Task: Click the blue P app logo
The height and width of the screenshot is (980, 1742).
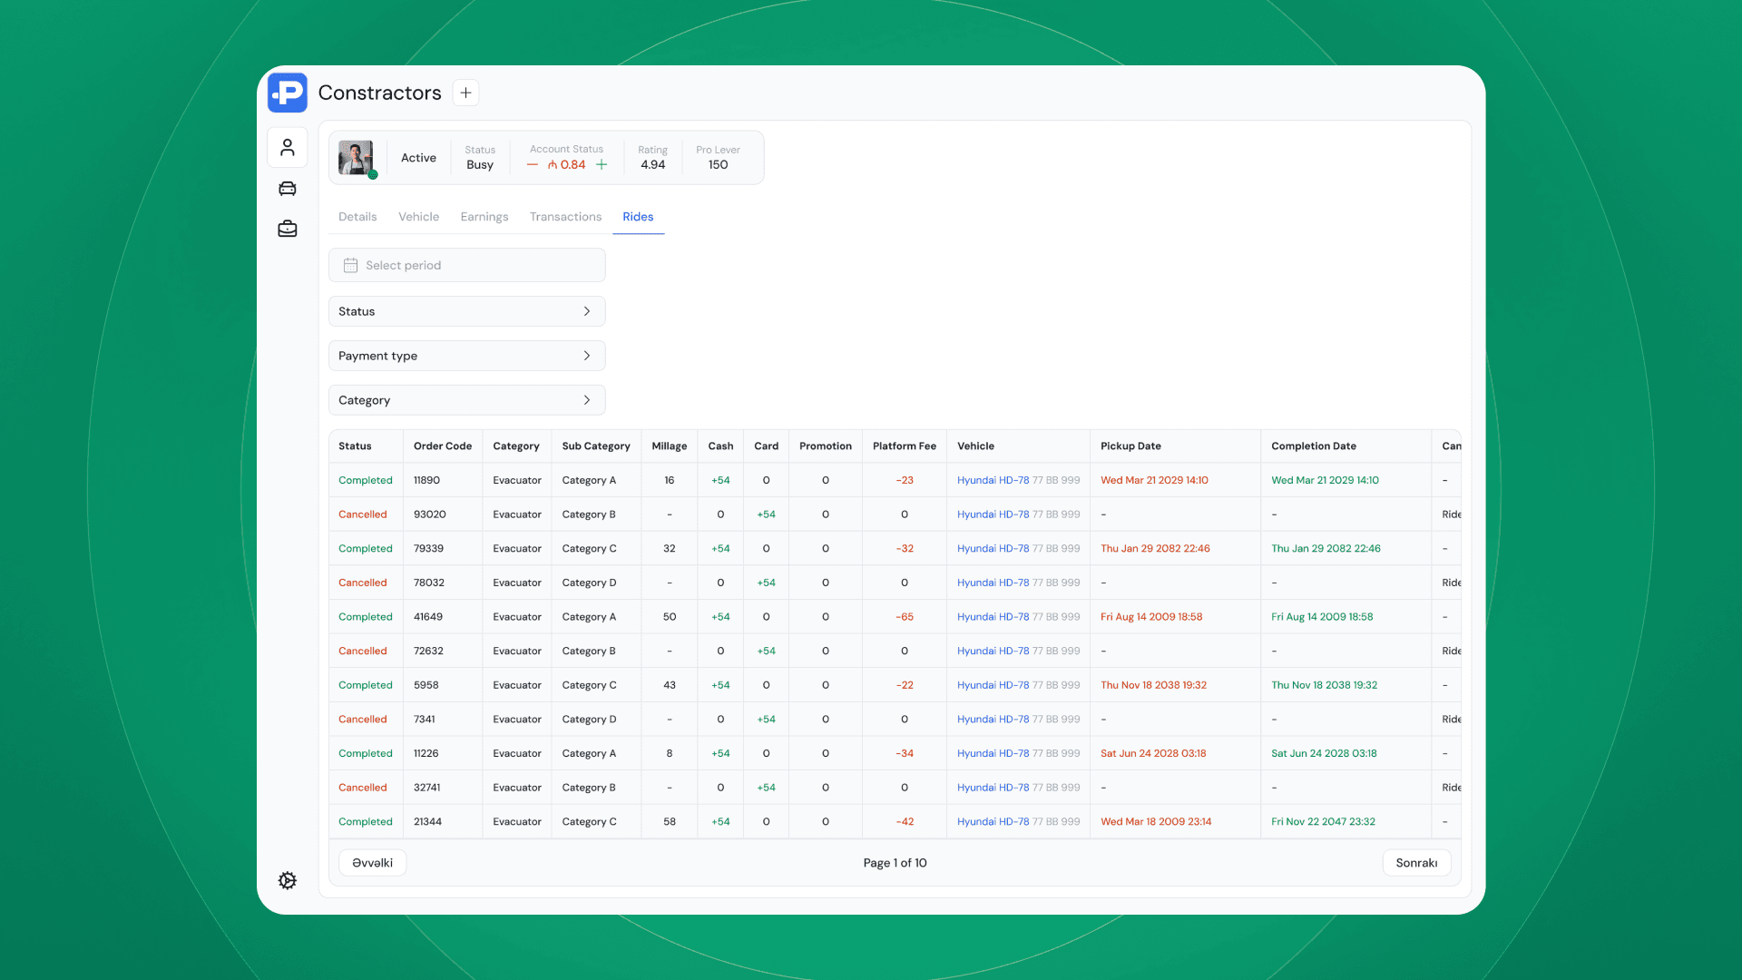Action: click(287, 93)
